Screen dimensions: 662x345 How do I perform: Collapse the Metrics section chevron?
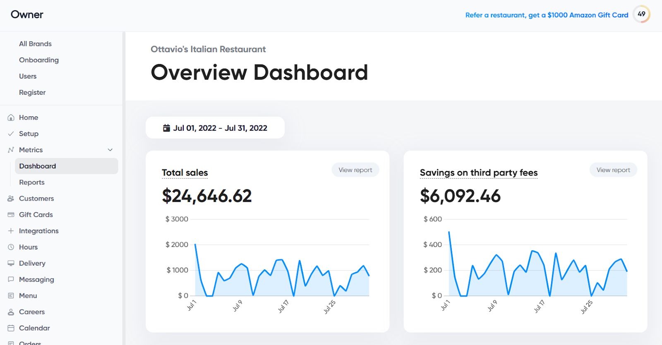pos(110,150)
